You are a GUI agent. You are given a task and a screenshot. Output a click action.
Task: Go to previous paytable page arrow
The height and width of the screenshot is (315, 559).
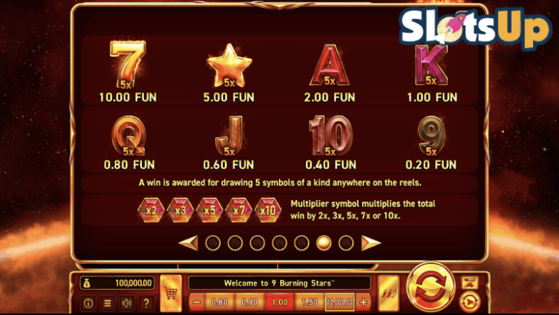pos(188,243)
